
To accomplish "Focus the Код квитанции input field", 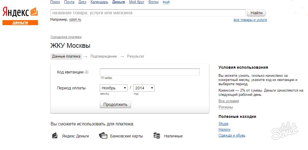I will click(150, 72).
